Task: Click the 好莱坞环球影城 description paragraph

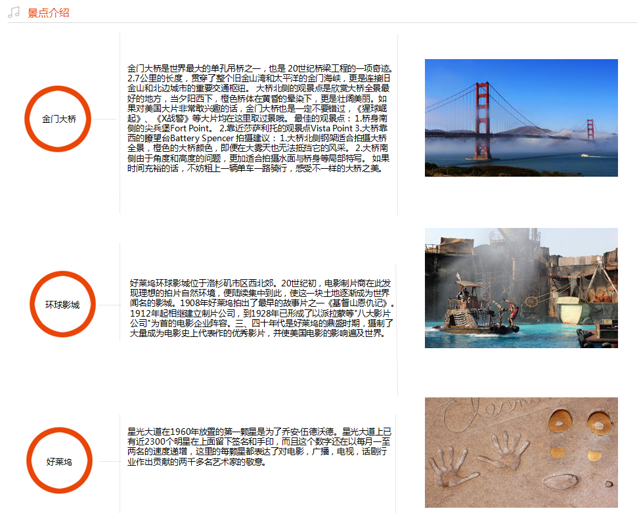Action: click(261, 308)
